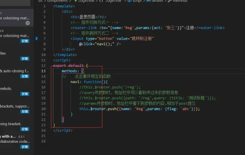245x155 pixels.
Task: Click the @click="navi();" handler text
Action: coord(97,44)
